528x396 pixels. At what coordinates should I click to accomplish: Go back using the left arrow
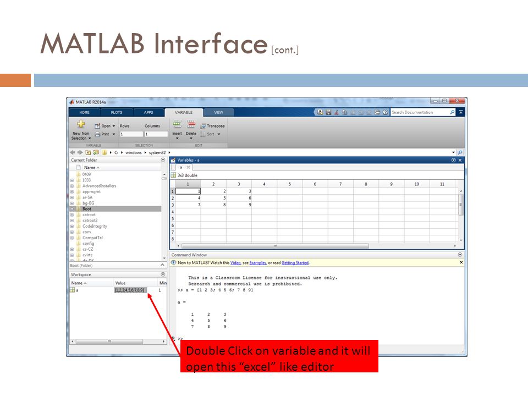73,152
